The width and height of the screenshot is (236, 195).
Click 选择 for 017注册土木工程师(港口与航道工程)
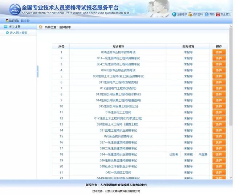click(219, 118)
